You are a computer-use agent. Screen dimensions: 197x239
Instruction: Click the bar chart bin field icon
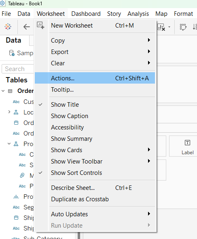16,197
